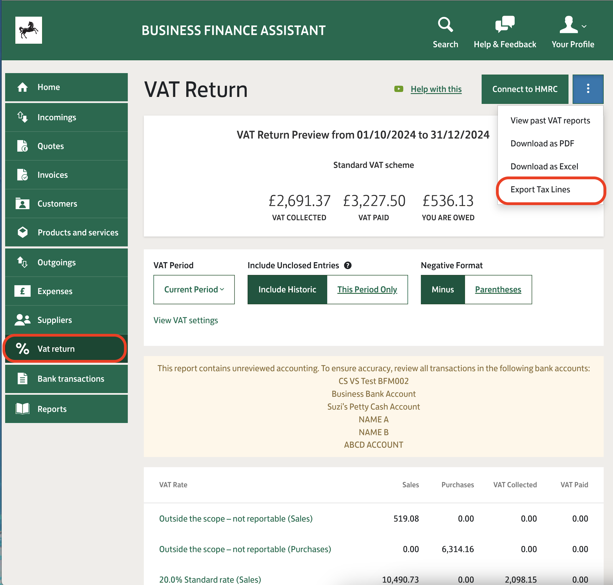Image resolution: width=613 pixels, height=585 pixels.
Task: Toggle the three-dot more options button
Action: 588,89
